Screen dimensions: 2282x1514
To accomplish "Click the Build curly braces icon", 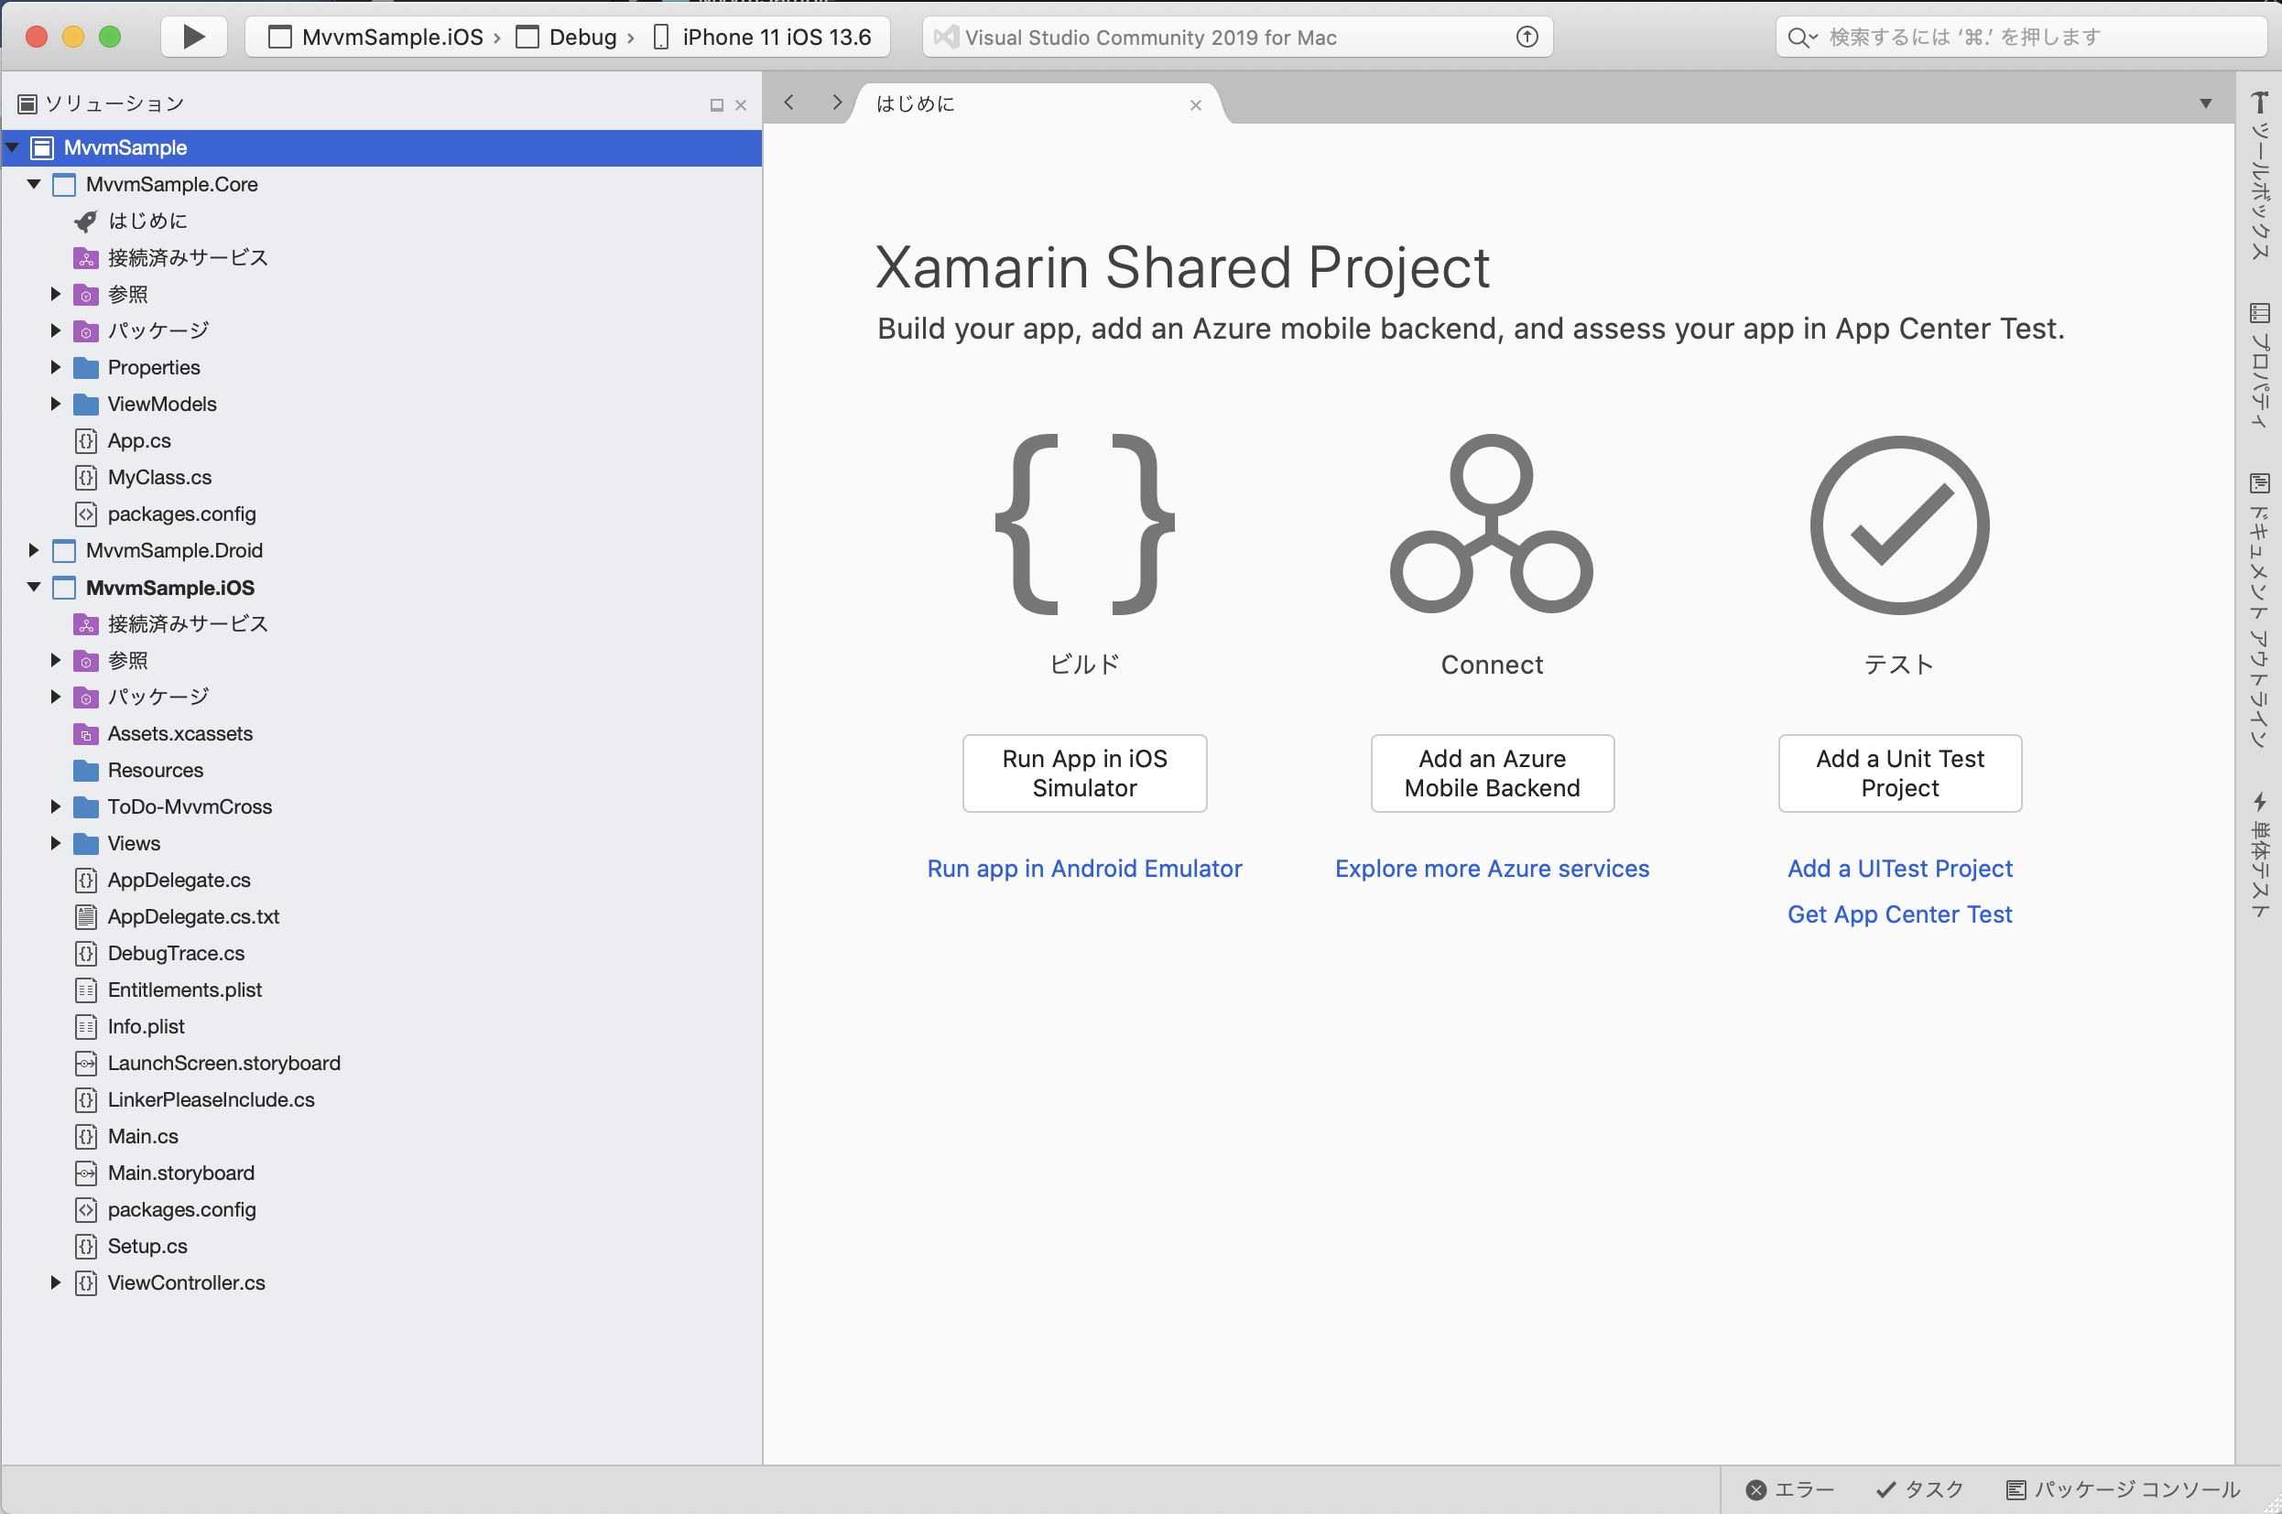I will (1083, 524).
